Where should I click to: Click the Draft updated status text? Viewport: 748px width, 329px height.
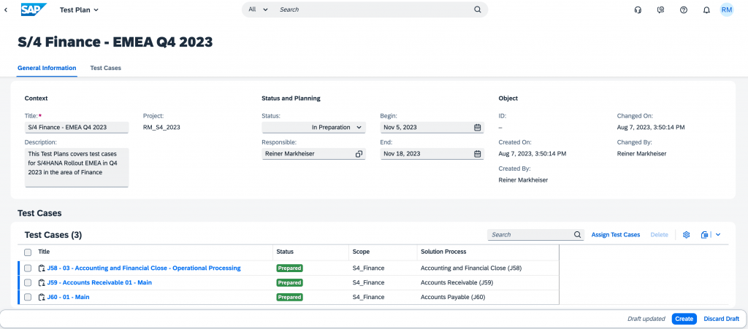[x=647, y=319]
